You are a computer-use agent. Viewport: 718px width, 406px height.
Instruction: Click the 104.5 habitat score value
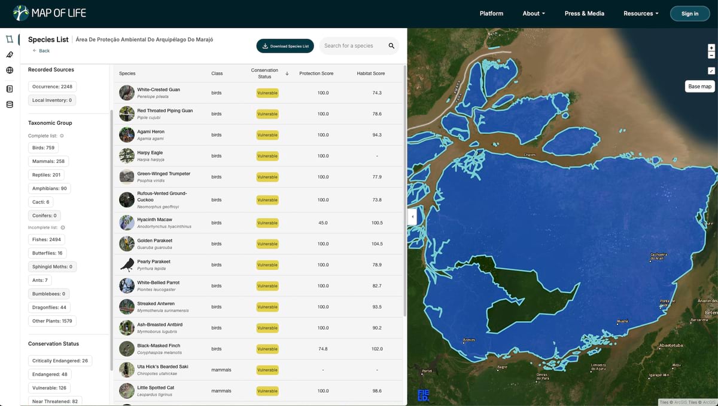[377, 244]
